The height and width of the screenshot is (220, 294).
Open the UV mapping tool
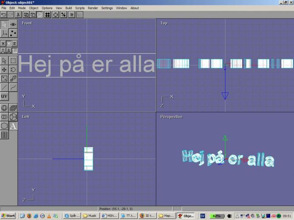(x=4, y=96)
